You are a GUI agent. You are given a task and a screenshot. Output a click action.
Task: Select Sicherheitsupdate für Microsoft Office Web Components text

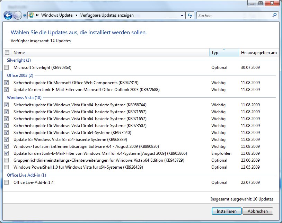[x=76, y=83]
